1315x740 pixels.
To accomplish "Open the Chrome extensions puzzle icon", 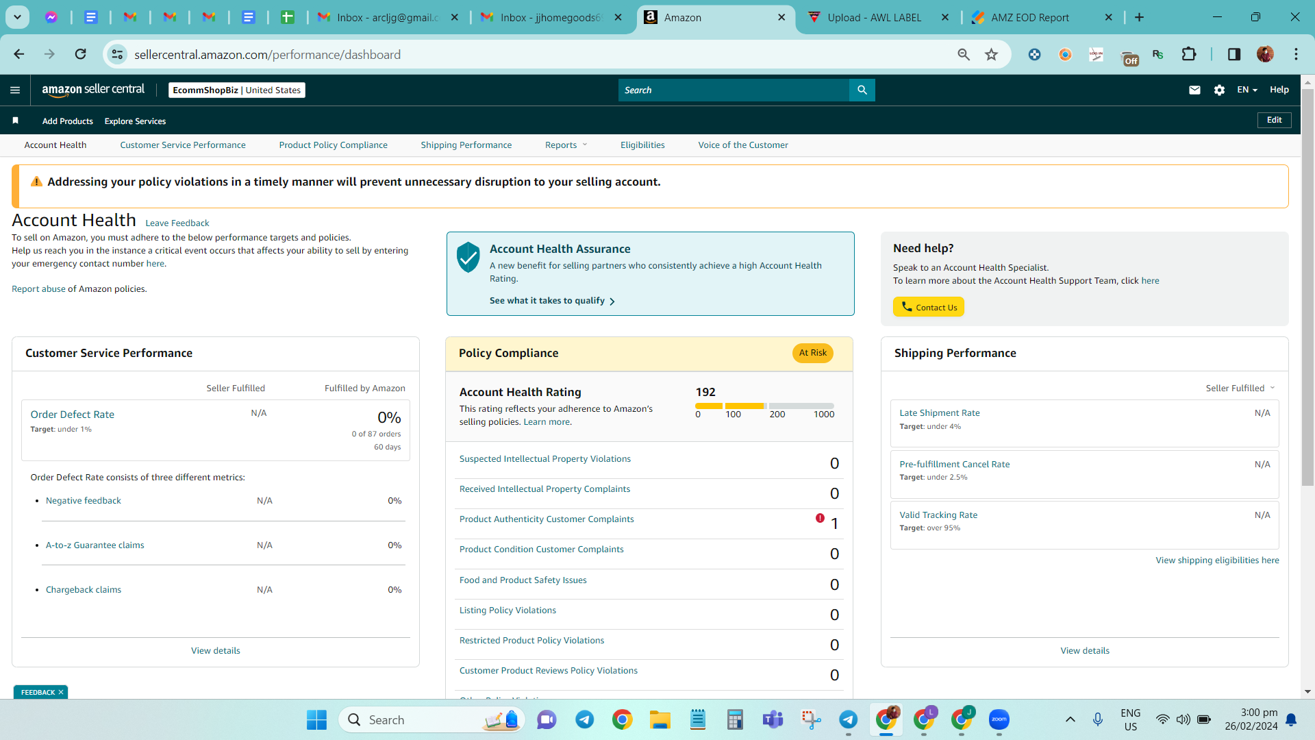I will coord(1189,54).
